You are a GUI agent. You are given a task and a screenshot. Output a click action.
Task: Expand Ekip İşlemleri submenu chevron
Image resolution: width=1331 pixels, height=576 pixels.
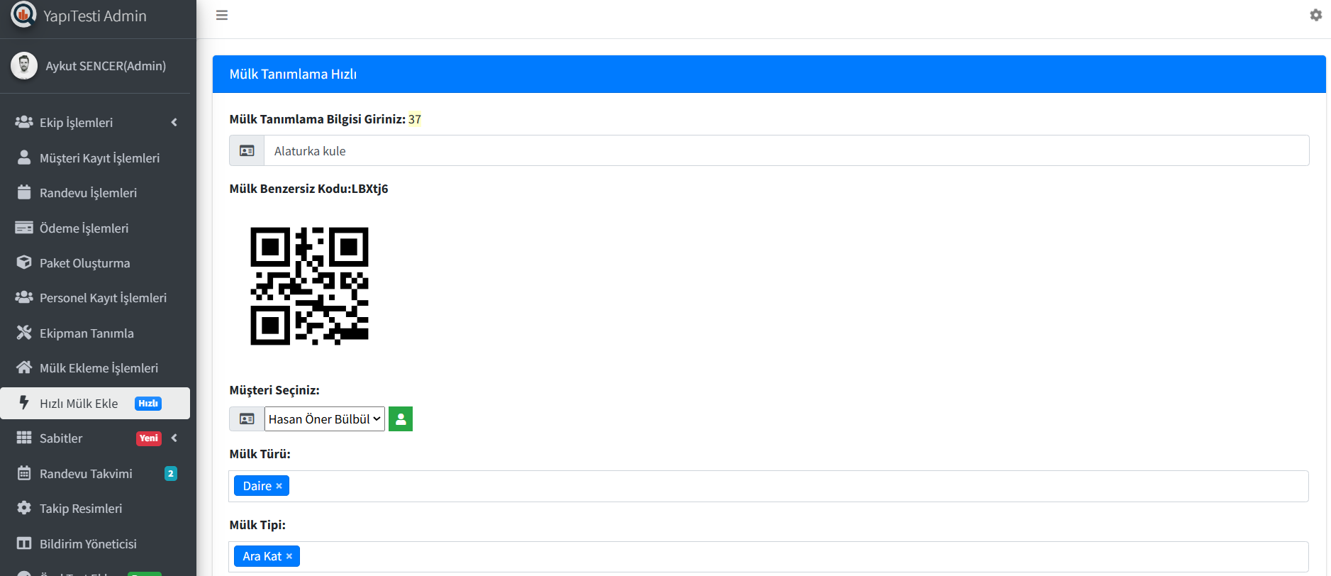[174, 122]
